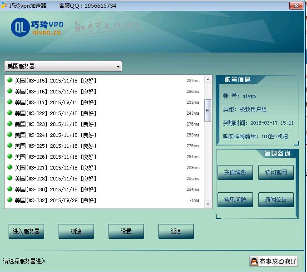Click the QL VPN logo in header

[37, 27]
